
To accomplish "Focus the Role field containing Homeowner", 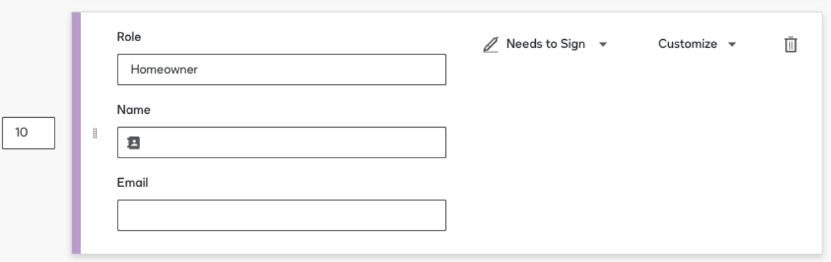I will (281, 70).
